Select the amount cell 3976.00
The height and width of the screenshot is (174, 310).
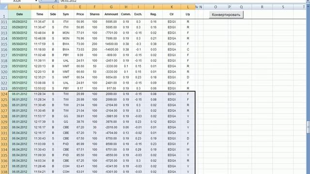[x=111, y=122]
